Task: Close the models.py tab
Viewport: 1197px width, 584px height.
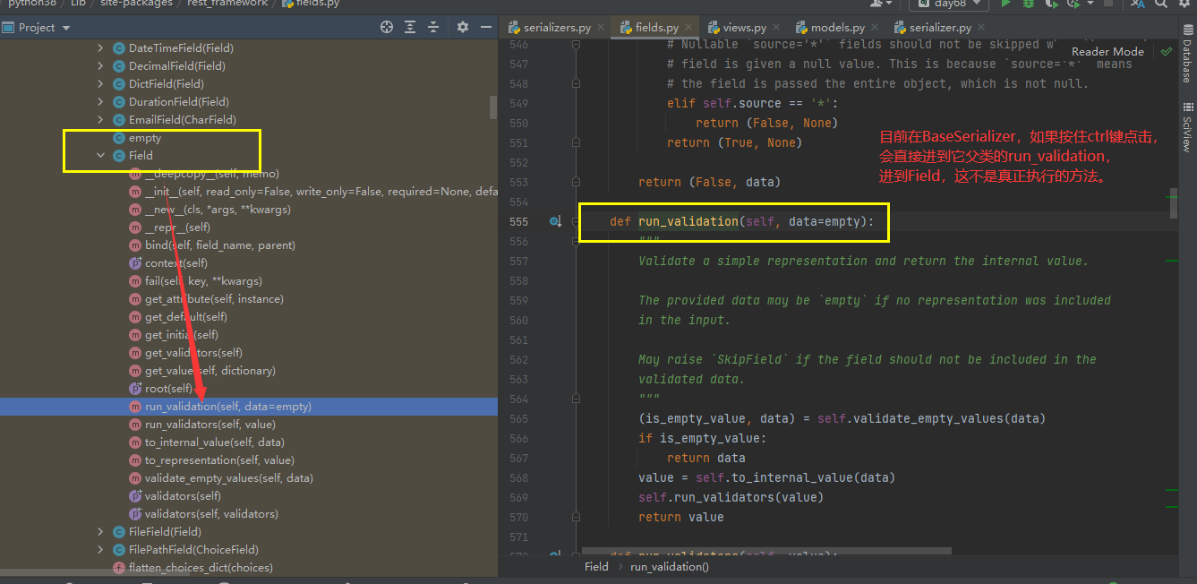Action: click(x=876, y=28)
